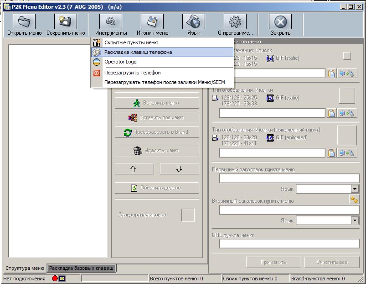
Task: Focus 'Вторичный заголовок пункта меню' text field
Action: (289, 210)
